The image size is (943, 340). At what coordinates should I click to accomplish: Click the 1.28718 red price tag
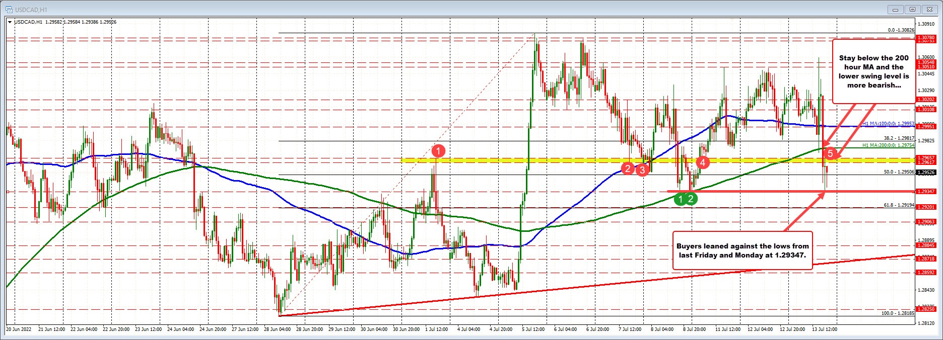[926, 259]
